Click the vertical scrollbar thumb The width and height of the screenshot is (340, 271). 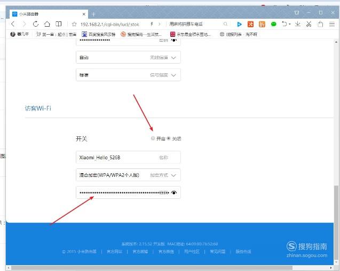click(x=336, y=221)
